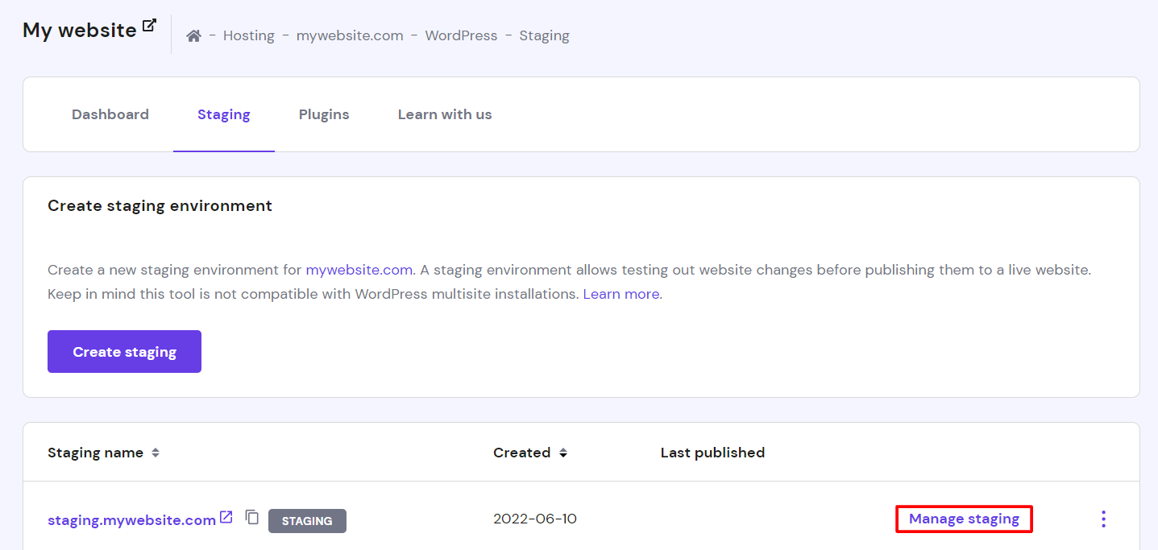Click the Manage staging button
This screenshot has width=1158, height=550.
[964, 519]
